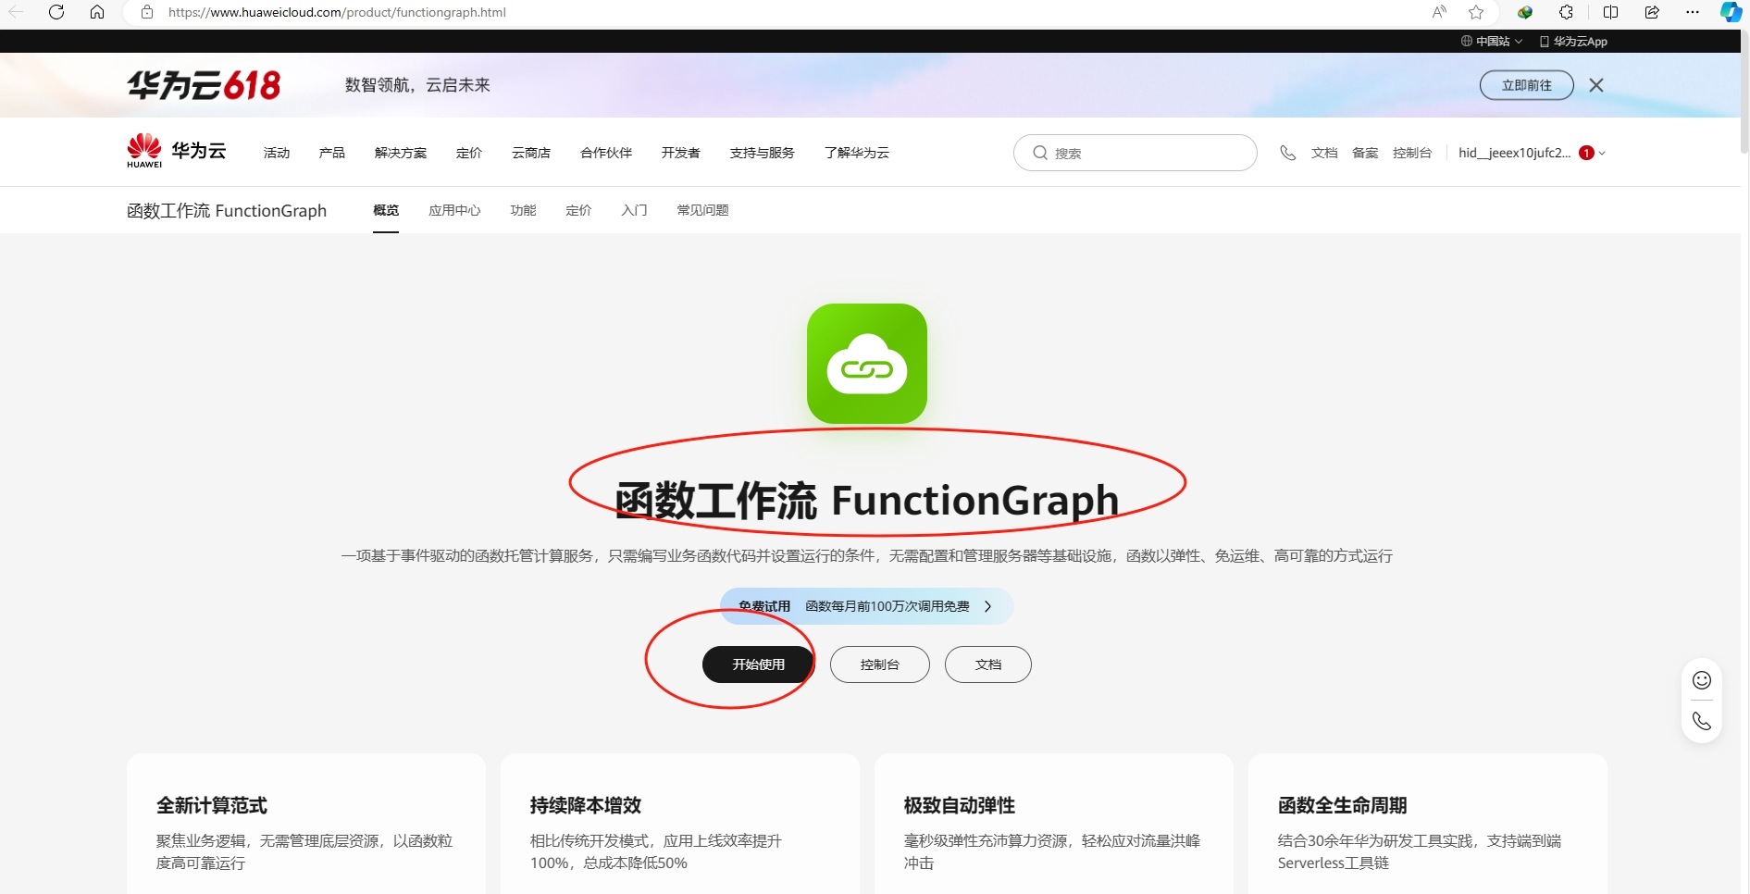The height and width of the screenshot is (894, 1750).
Task: Open the 控制台 link in header
Action: [x=1412, y=153]
